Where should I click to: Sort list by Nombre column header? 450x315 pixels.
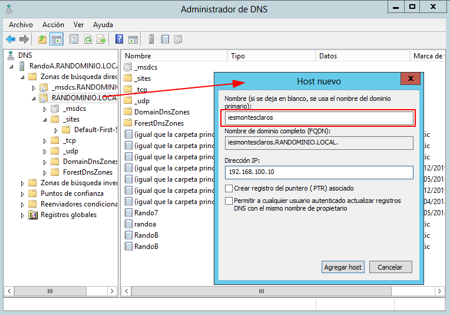(x=174, y=56)
